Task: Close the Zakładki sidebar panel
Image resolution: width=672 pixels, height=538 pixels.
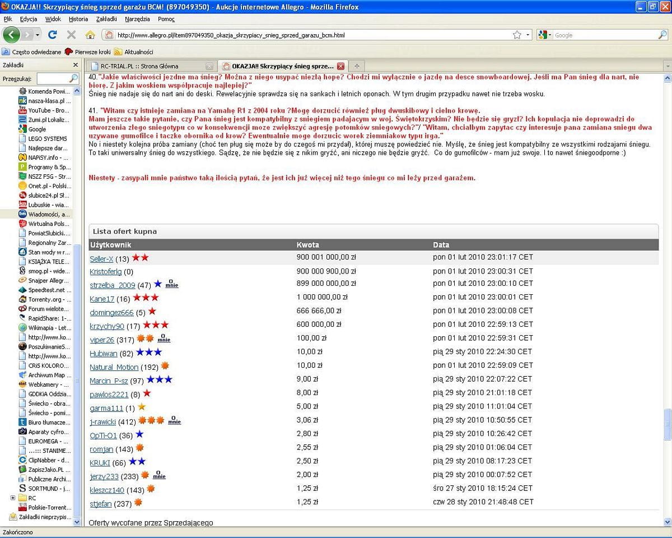Action: 75,65
